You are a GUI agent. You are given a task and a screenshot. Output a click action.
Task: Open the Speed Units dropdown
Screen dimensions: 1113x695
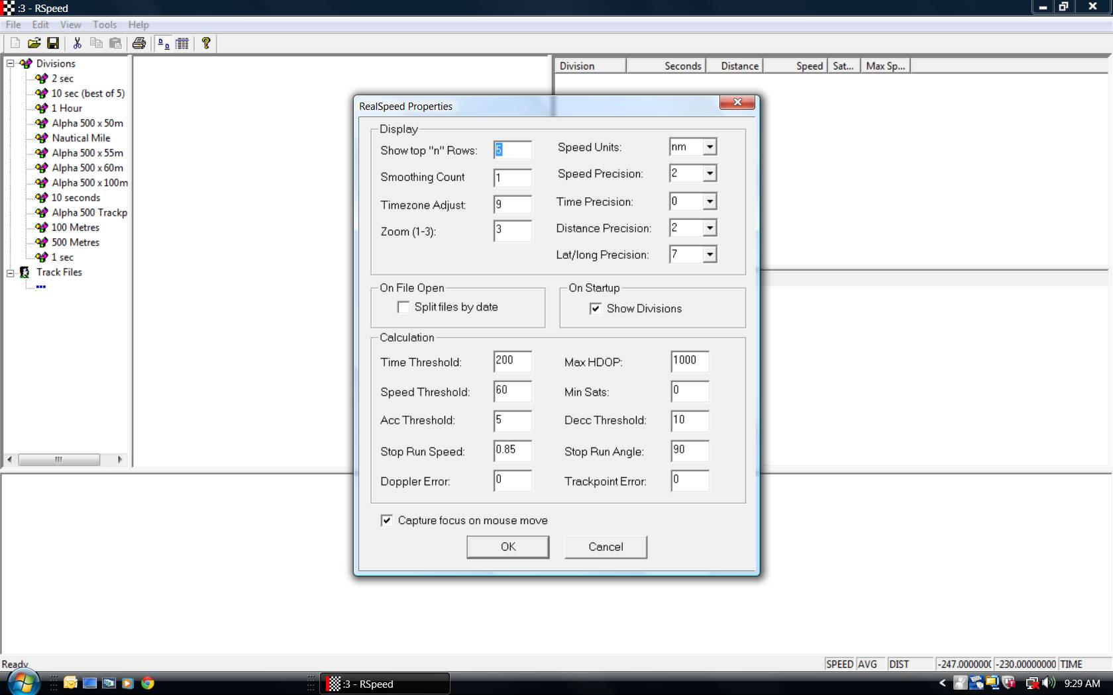(x=710, y=147)
